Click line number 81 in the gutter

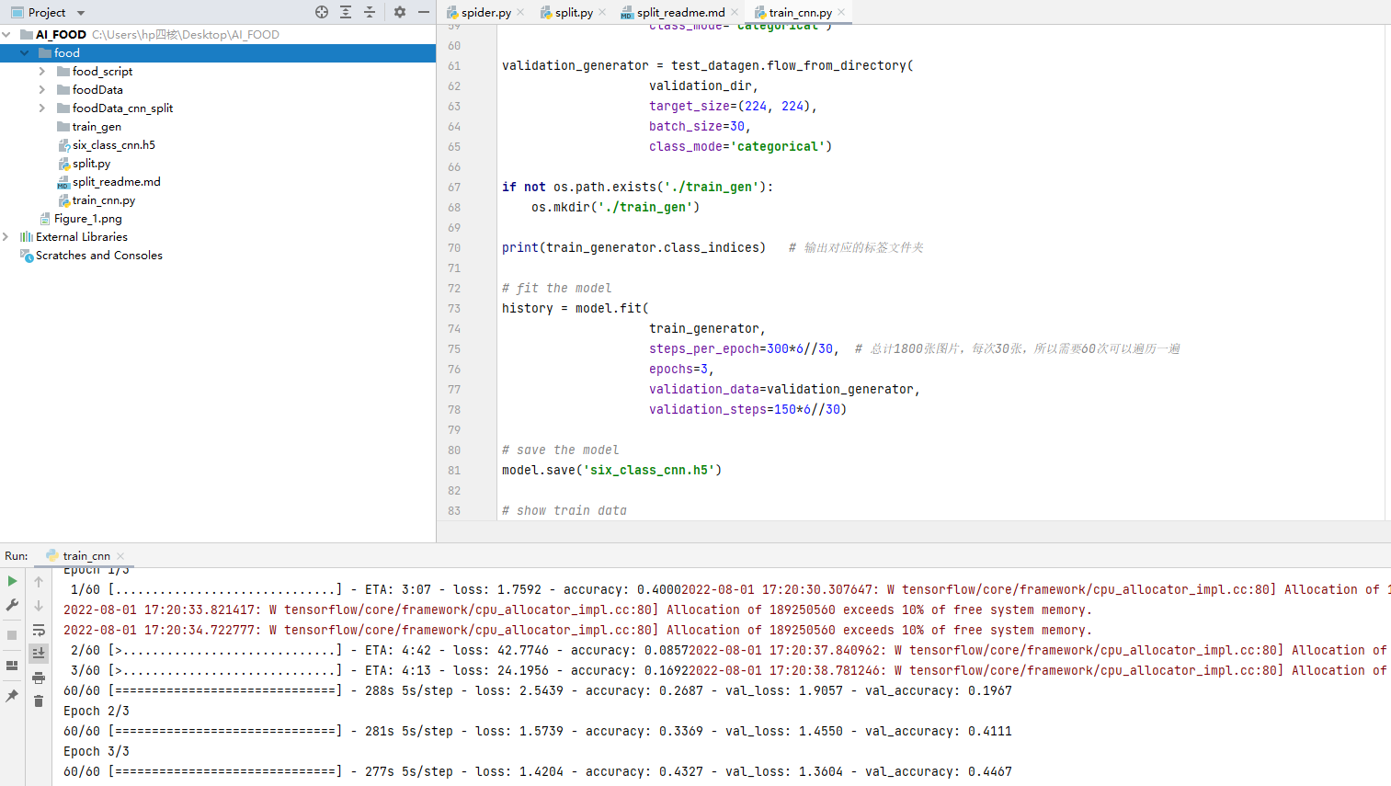pos(454,470)
